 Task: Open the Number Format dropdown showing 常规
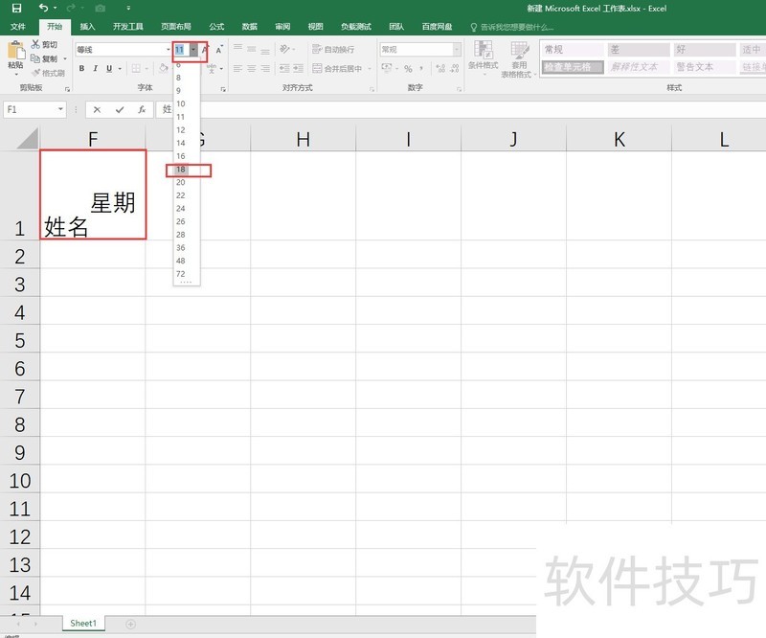pyautogui.click(x=457, y=48)
